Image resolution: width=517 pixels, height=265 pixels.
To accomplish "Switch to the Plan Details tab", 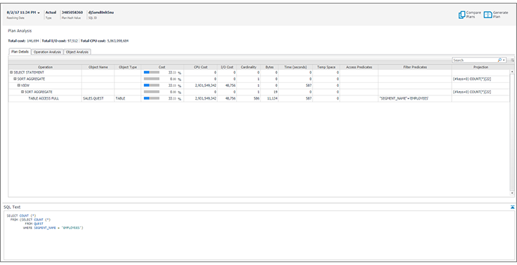I will pos(20,52).
